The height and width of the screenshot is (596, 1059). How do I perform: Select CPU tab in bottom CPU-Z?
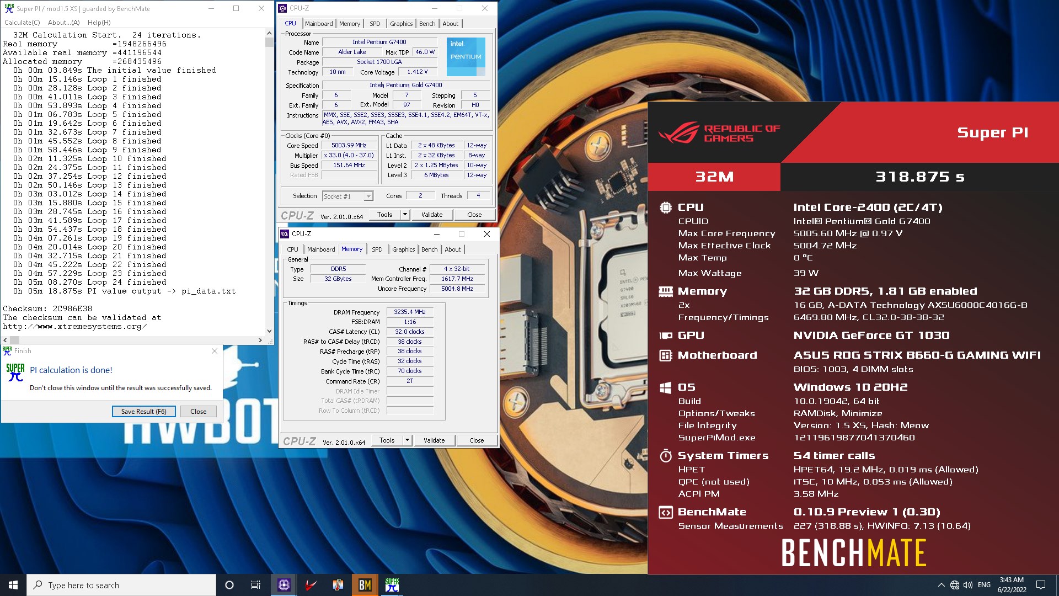[293, 249]
